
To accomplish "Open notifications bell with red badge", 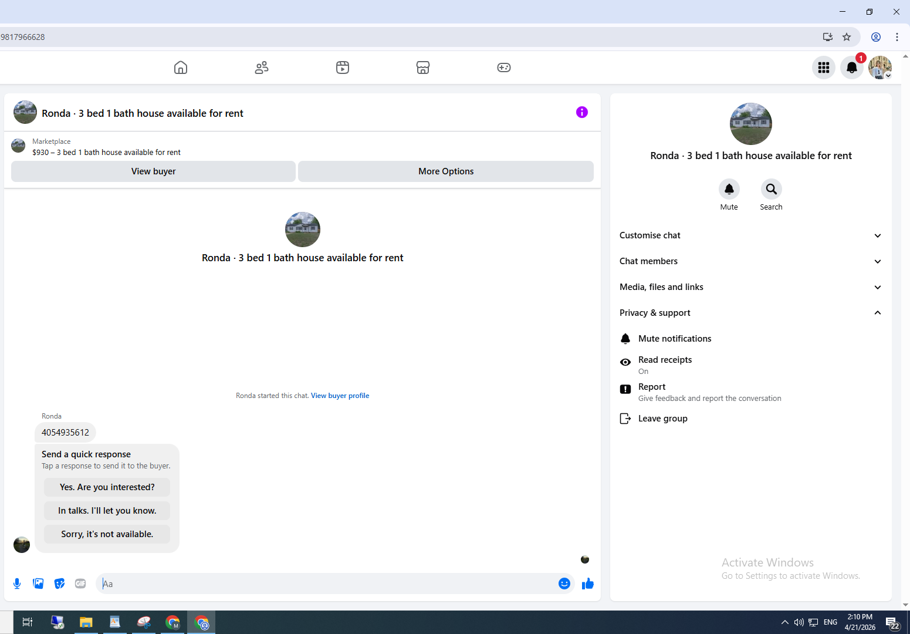I will click(852, 68).
